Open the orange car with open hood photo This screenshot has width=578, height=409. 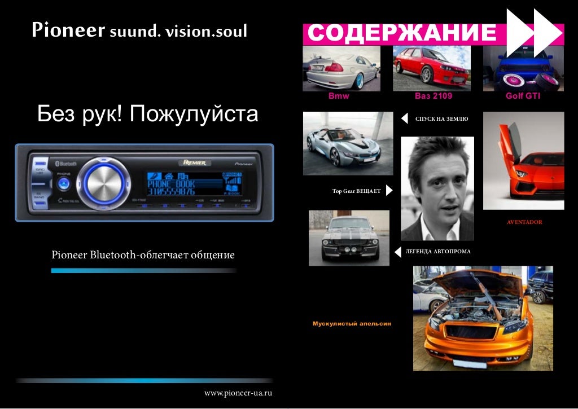click(x=483, y=318)
